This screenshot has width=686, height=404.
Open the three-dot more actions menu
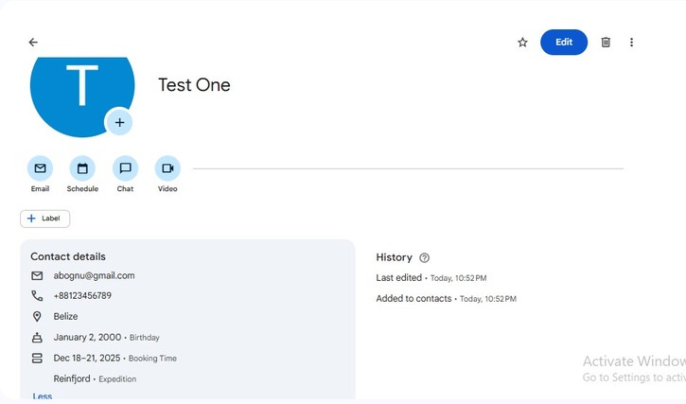click(631, 43)
